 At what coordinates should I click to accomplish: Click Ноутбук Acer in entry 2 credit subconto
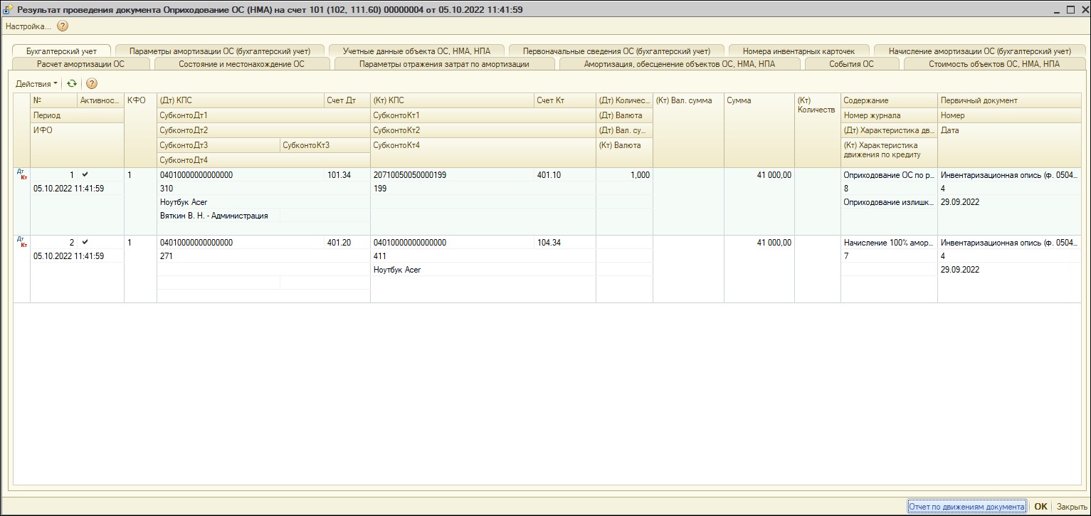483,270
